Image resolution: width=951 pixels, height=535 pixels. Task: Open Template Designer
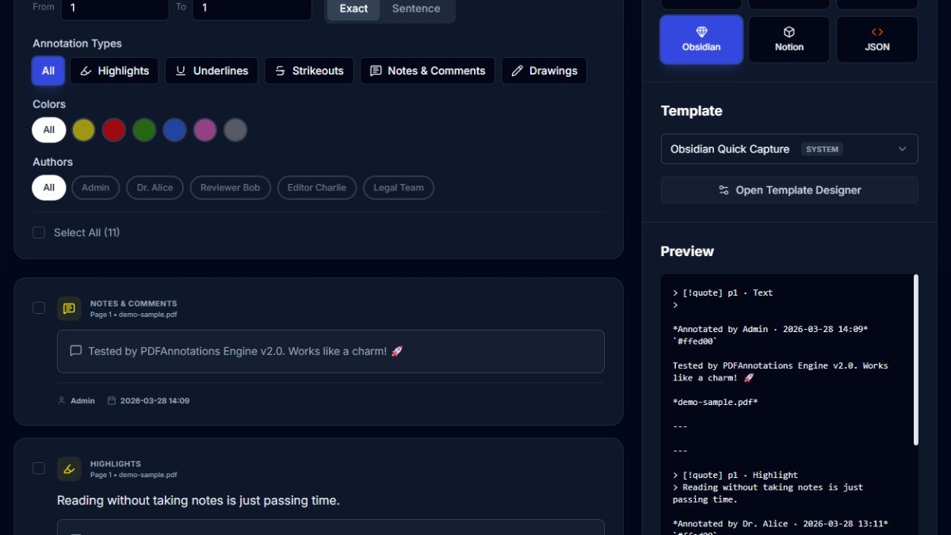point(789,190)
